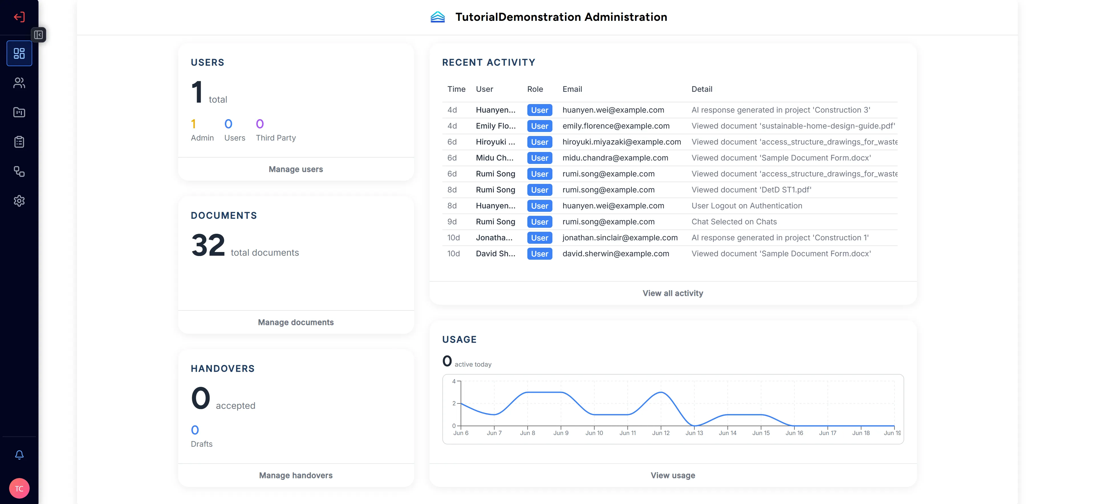The width and height of the screenshot is (1094, 504).
Task: Click the Jun 12 peak on usage chart
Action: coord(660,392)
